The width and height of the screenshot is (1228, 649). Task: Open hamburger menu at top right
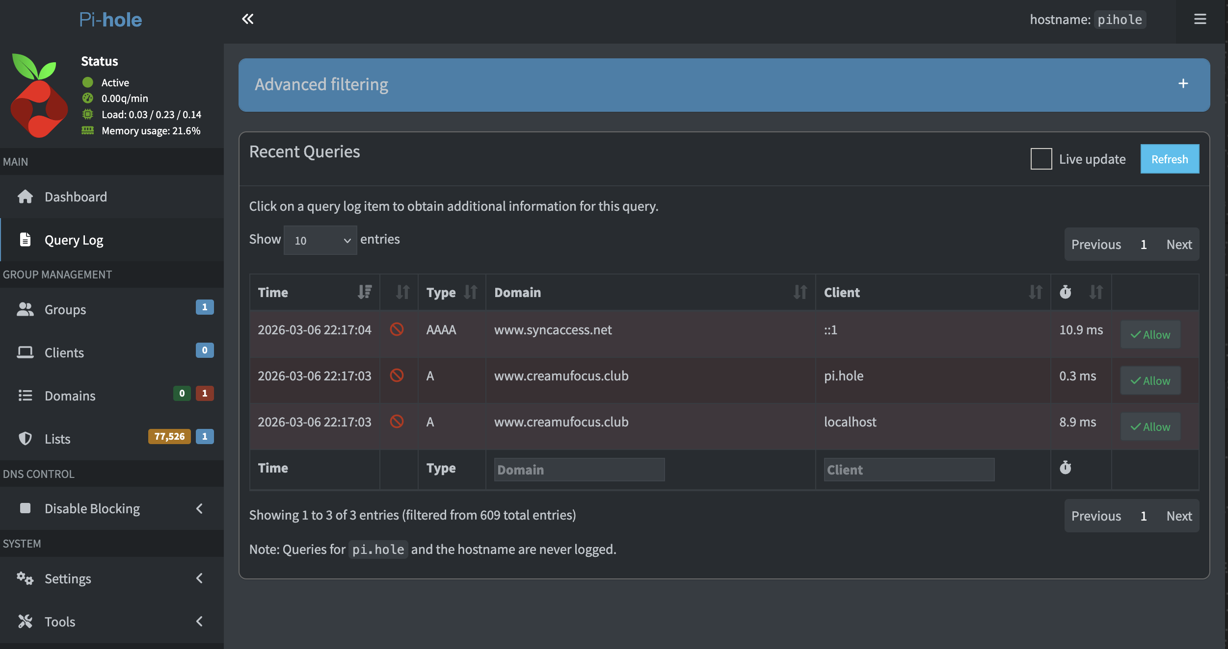(1200, 19)
